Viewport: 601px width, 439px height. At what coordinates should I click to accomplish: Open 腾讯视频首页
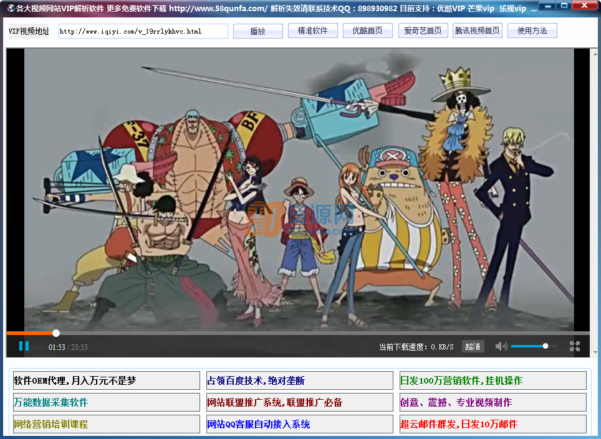477,31
